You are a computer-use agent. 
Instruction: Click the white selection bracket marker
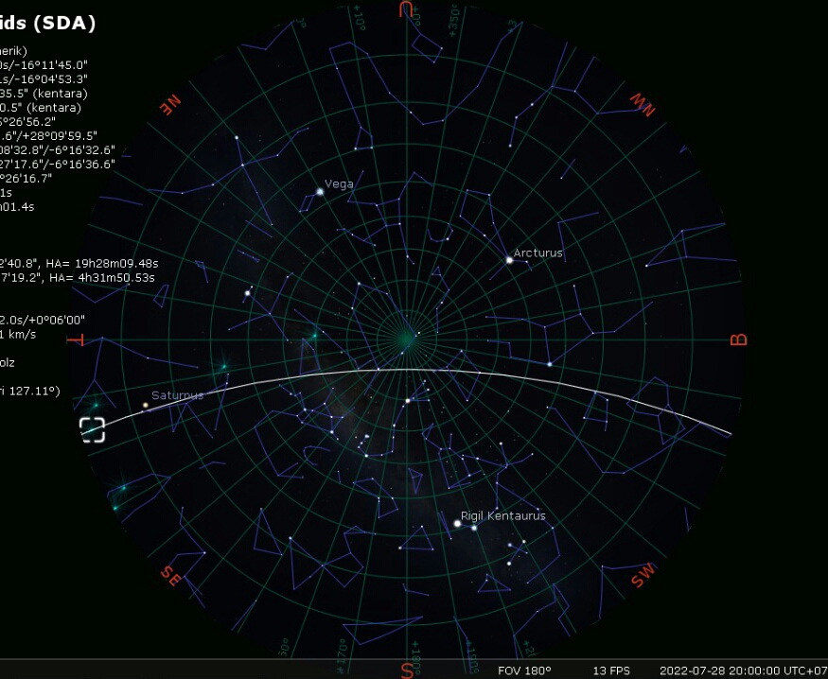point(92,429)
